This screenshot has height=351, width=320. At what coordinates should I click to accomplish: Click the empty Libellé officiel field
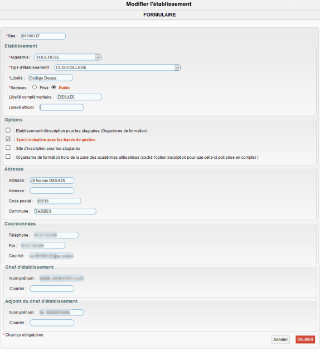(x=61, y=108)
